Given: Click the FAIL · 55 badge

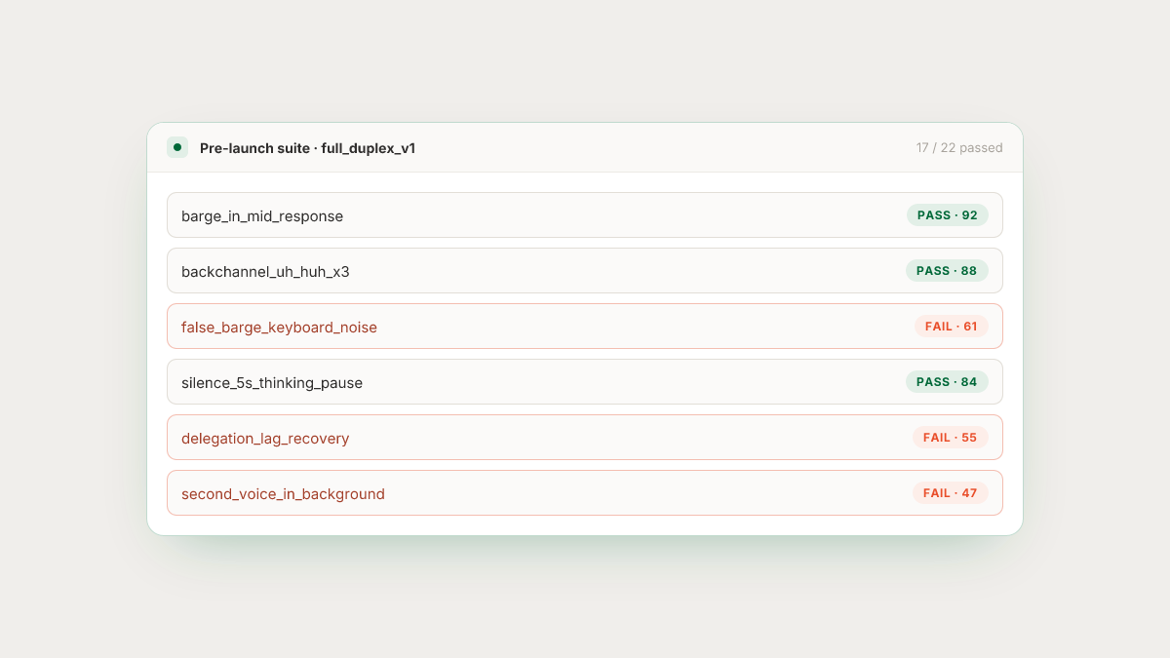Looking at the screenshot, I should tap(950, 438).
